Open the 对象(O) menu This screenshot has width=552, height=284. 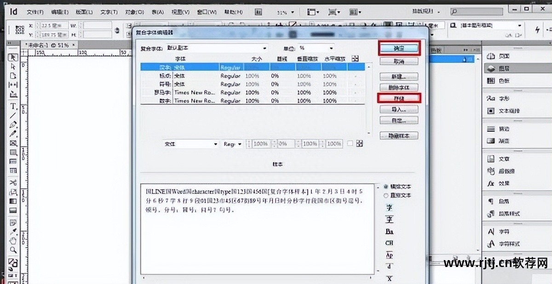coord(134,12)
